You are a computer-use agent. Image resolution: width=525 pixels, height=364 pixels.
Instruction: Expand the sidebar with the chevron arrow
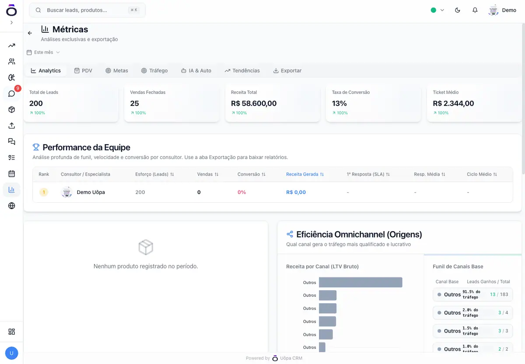pyautogui.click(x=11, y=22)
